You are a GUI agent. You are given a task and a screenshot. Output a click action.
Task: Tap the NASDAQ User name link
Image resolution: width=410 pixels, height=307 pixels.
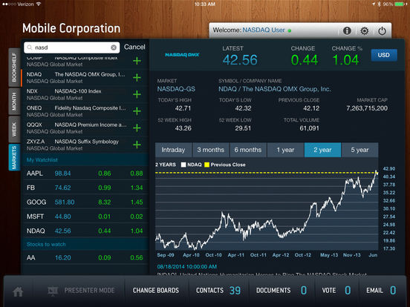click(x=264, y=30)
